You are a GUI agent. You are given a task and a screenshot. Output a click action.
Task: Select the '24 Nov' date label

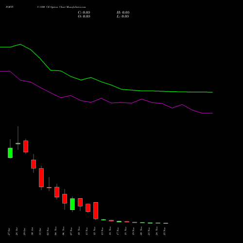156,231
